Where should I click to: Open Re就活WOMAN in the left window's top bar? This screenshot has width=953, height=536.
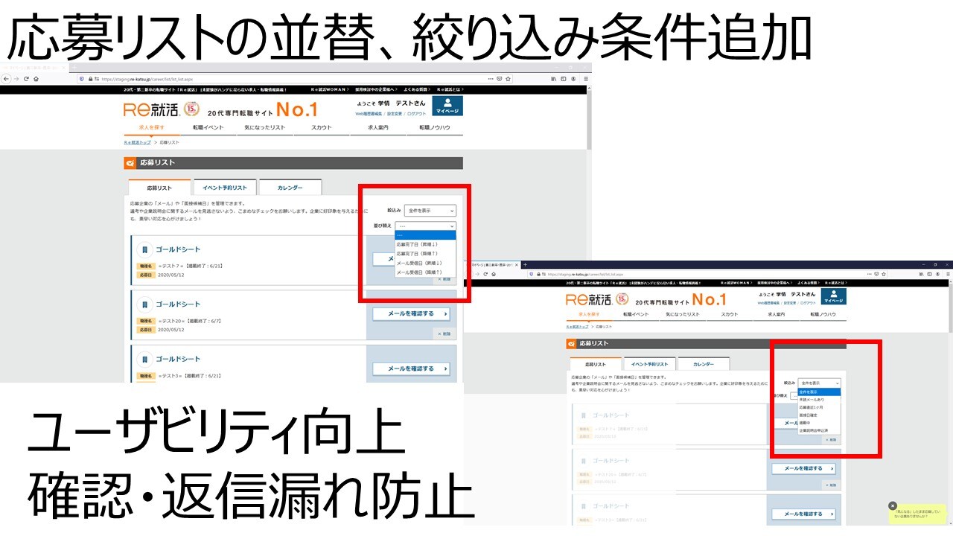[330, 89]
